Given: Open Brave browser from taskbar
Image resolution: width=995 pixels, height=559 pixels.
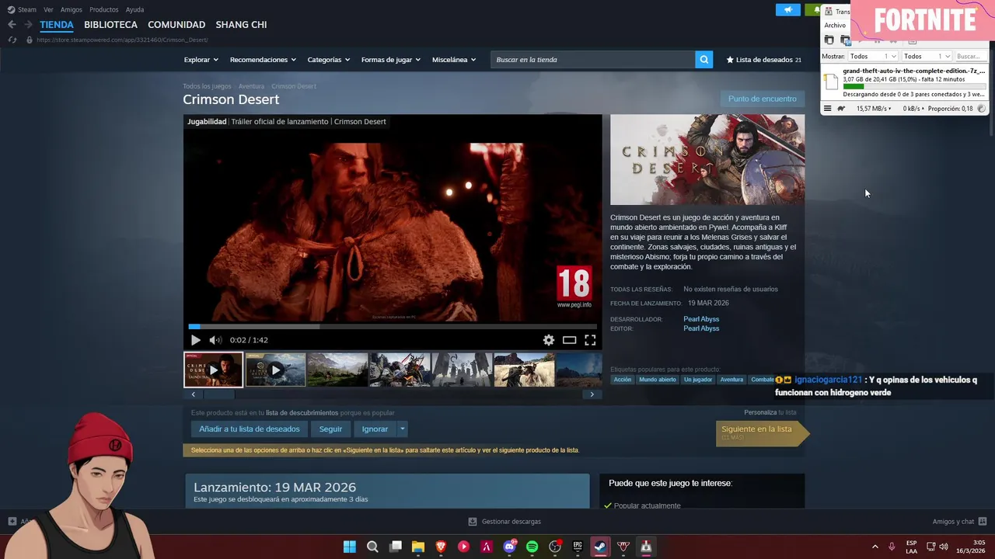Looking at the screenshot, I should [x=441, y=547].
